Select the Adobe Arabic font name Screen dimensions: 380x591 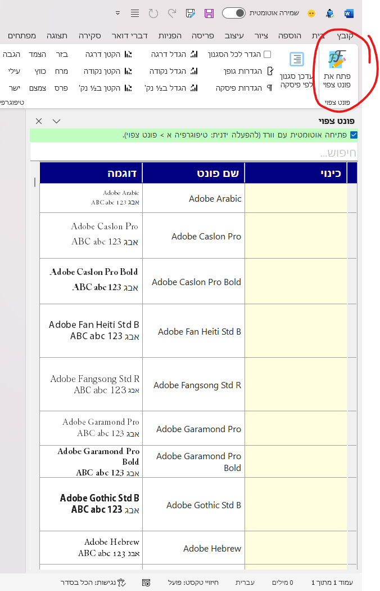tap(215, 199)
